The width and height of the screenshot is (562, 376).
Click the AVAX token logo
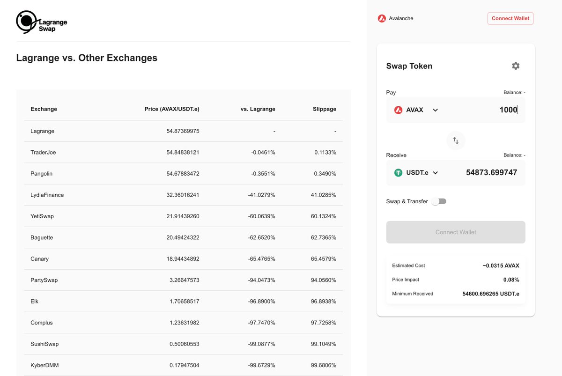(398, 110)
